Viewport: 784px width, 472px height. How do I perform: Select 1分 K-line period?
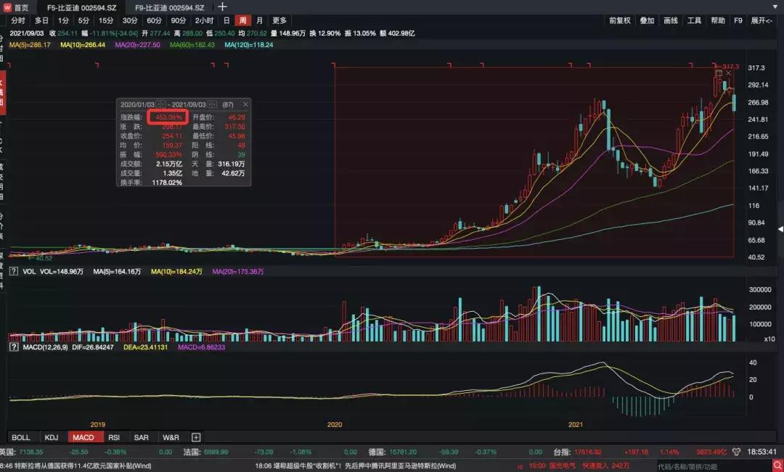point(63,20)
